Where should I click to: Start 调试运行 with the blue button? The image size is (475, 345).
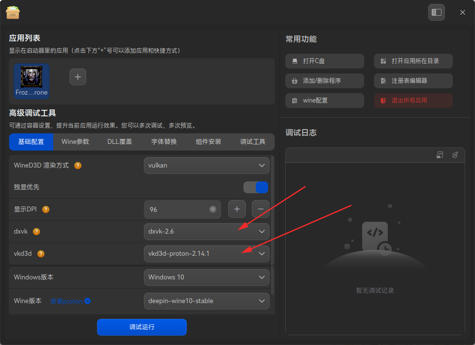(142, 327)
